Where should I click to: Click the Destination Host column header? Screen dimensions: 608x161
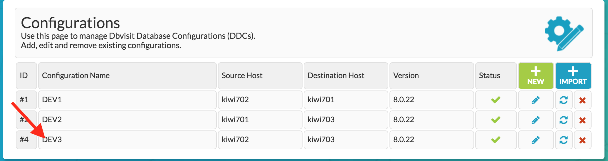click(346, 76)
